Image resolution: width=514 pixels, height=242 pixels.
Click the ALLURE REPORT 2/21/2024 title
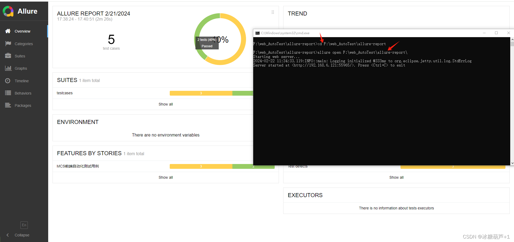[x=93, y=13]
